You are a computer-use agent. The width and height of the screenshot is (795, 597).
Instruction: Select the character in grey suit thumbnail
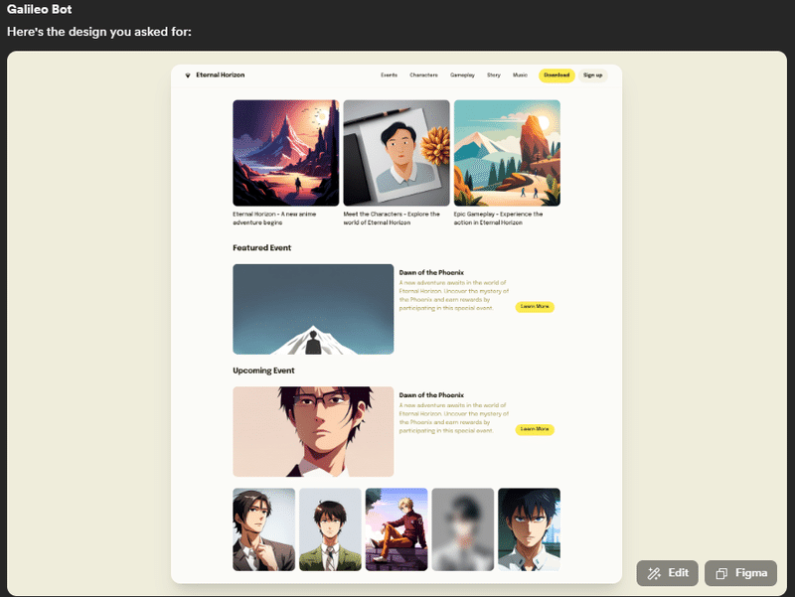click(x=263, y=529)
